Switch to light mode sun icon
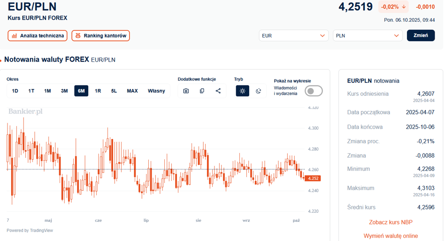Screen dimensions: 445x241 [242, 91]
